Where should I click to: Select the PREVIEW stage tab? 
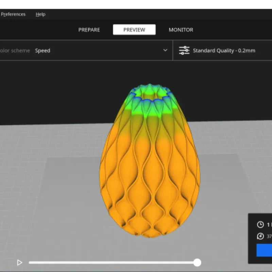click(x=134, y=30)
